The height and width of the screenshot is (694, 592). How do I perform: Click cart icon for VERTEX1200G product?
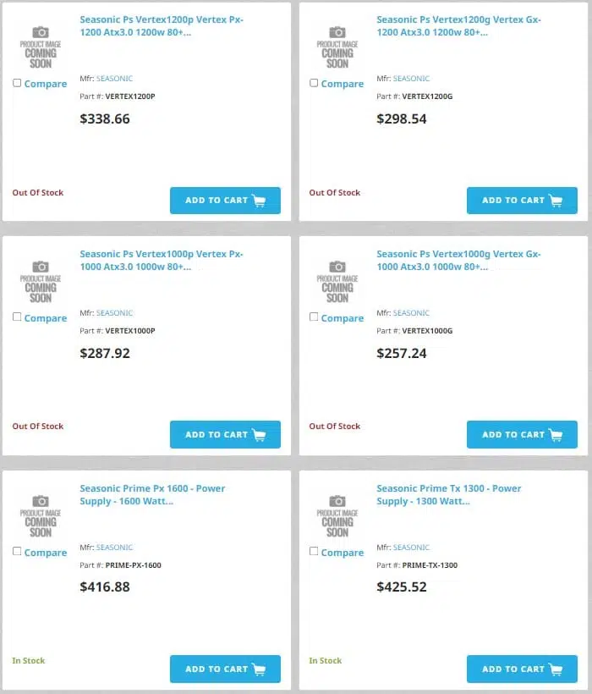pos(556,201)
